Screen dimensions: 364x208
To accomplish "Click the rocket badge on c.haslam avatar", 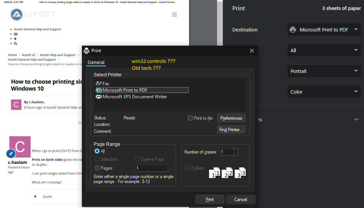I will tap(11, 154).
